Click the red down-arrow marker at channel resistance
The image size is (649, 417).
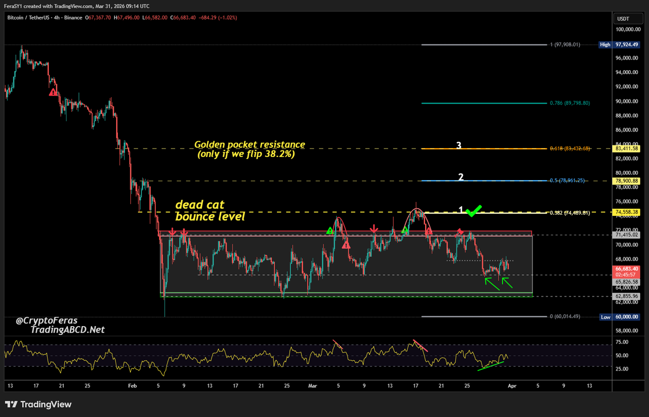click(x=373, y=229)
